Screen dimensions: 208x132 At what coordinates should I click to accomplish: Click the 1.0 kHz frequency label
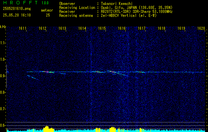[x=2, y=60]
